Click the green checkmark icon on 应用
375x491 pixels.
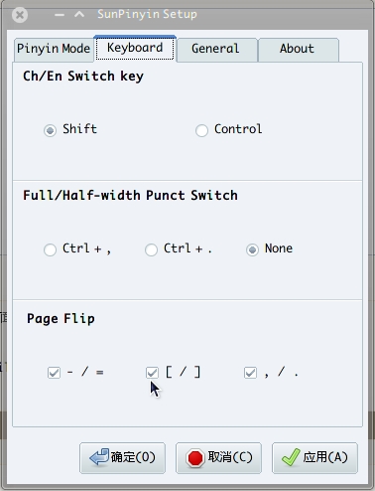point(291,457)
